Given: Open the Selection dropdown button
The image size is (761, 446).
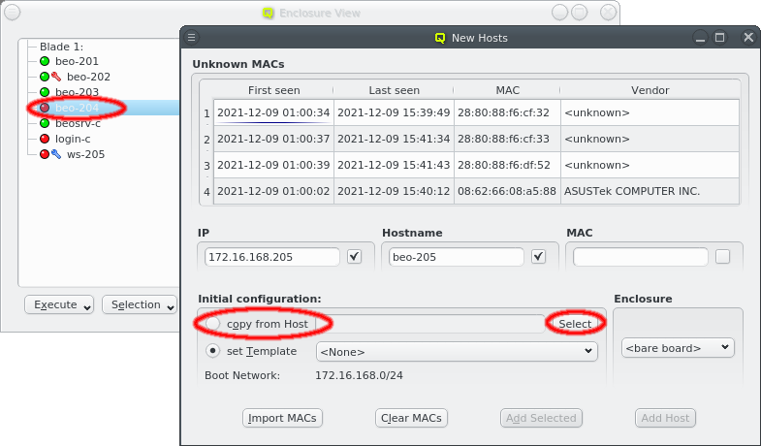Looking at the screenshot, I should click(140, 304).
